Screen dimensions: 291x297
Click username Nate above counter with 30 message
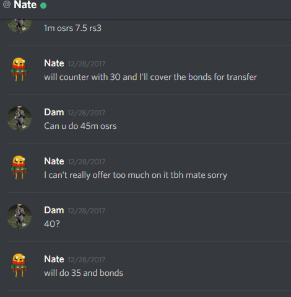(x=54, y=63)
